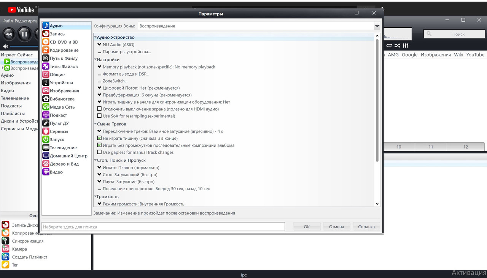The image size is (487, 278).
Task: Open the Запись settings category
Action: click(x=57, y=34)
